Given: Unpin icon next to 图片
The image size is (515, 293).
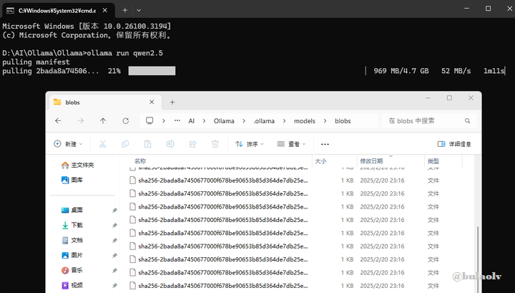Looking at the screenshot, I should [114, 256].
